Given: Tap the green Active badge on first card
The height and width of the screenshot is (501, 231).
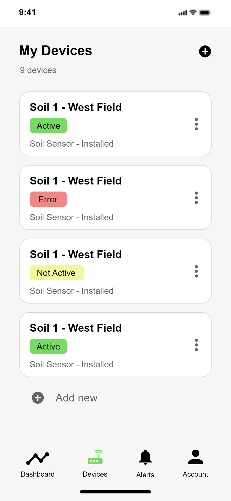Looking at the screenshot, I should (x=48, y=126).
